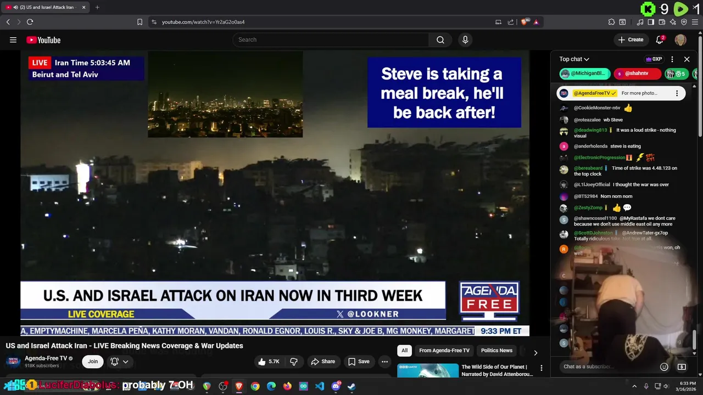Open Google Chrome from the taskbar
The width and height of the screenshot is (703, 395).
255,386
